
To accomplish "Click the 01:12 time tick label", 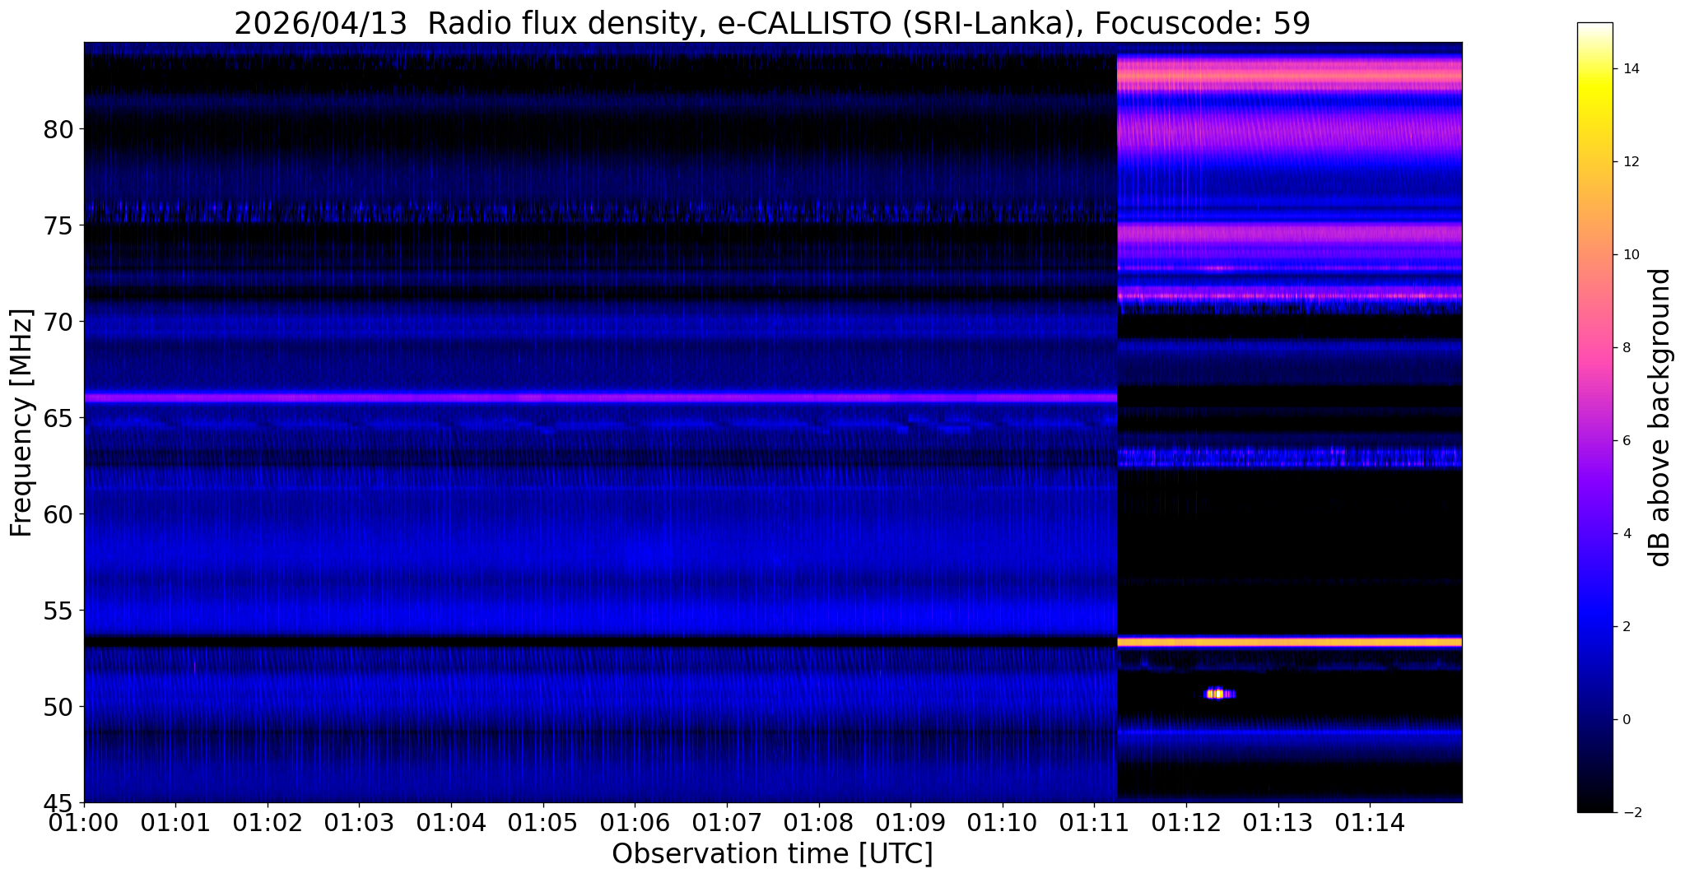I will pyautogui.click(x=1186, y=822).
